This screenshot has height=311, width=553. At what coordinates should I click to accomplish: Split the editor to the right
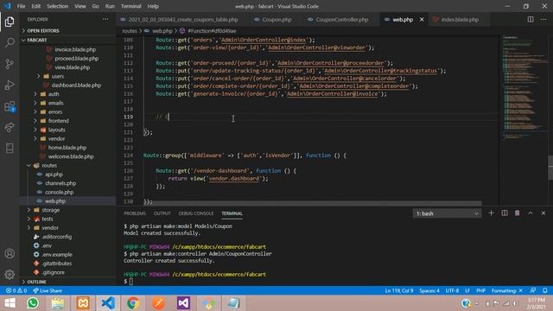[x=531, y=19]
